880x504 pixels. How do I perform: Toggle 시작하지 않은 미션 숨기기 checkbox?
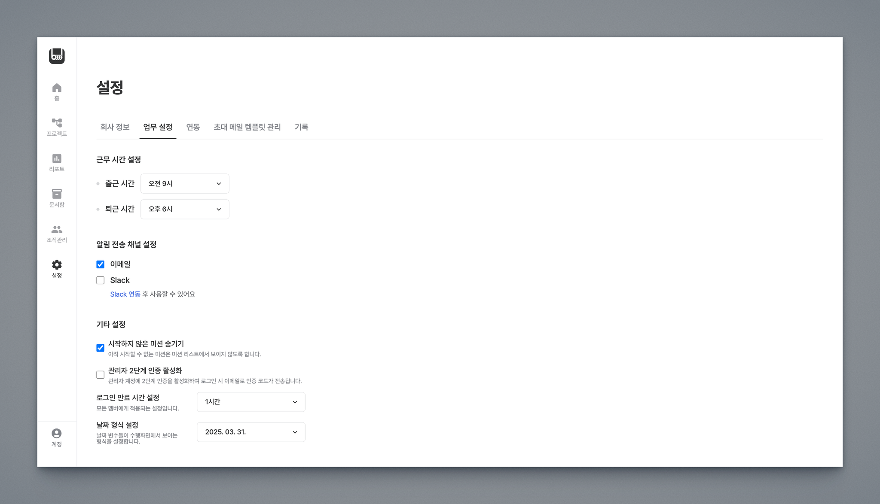click(101, 348)
